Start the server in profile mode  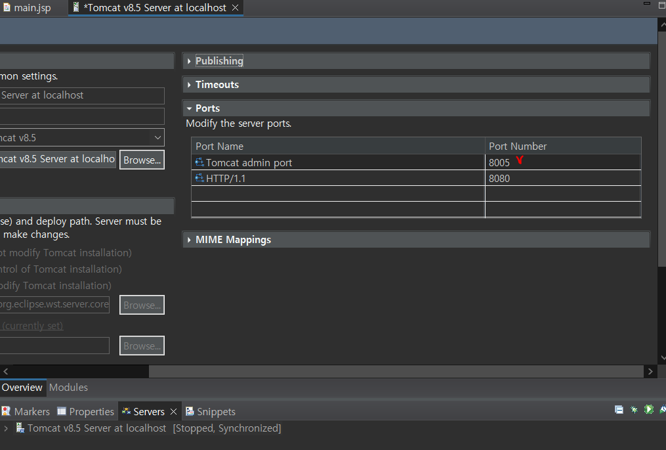pos(663,409)
